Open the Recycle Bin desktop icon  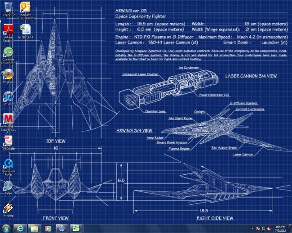pos(8,9)
